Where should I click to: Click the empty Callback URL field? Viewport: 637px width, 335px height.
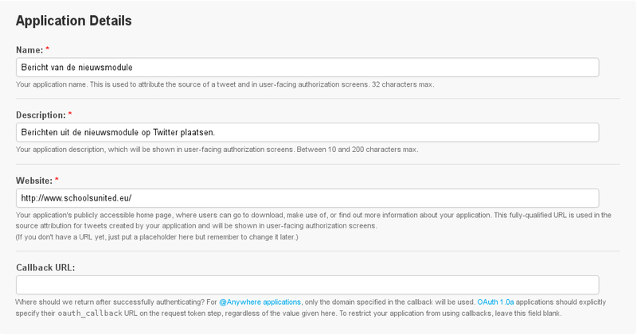(307, 285)
